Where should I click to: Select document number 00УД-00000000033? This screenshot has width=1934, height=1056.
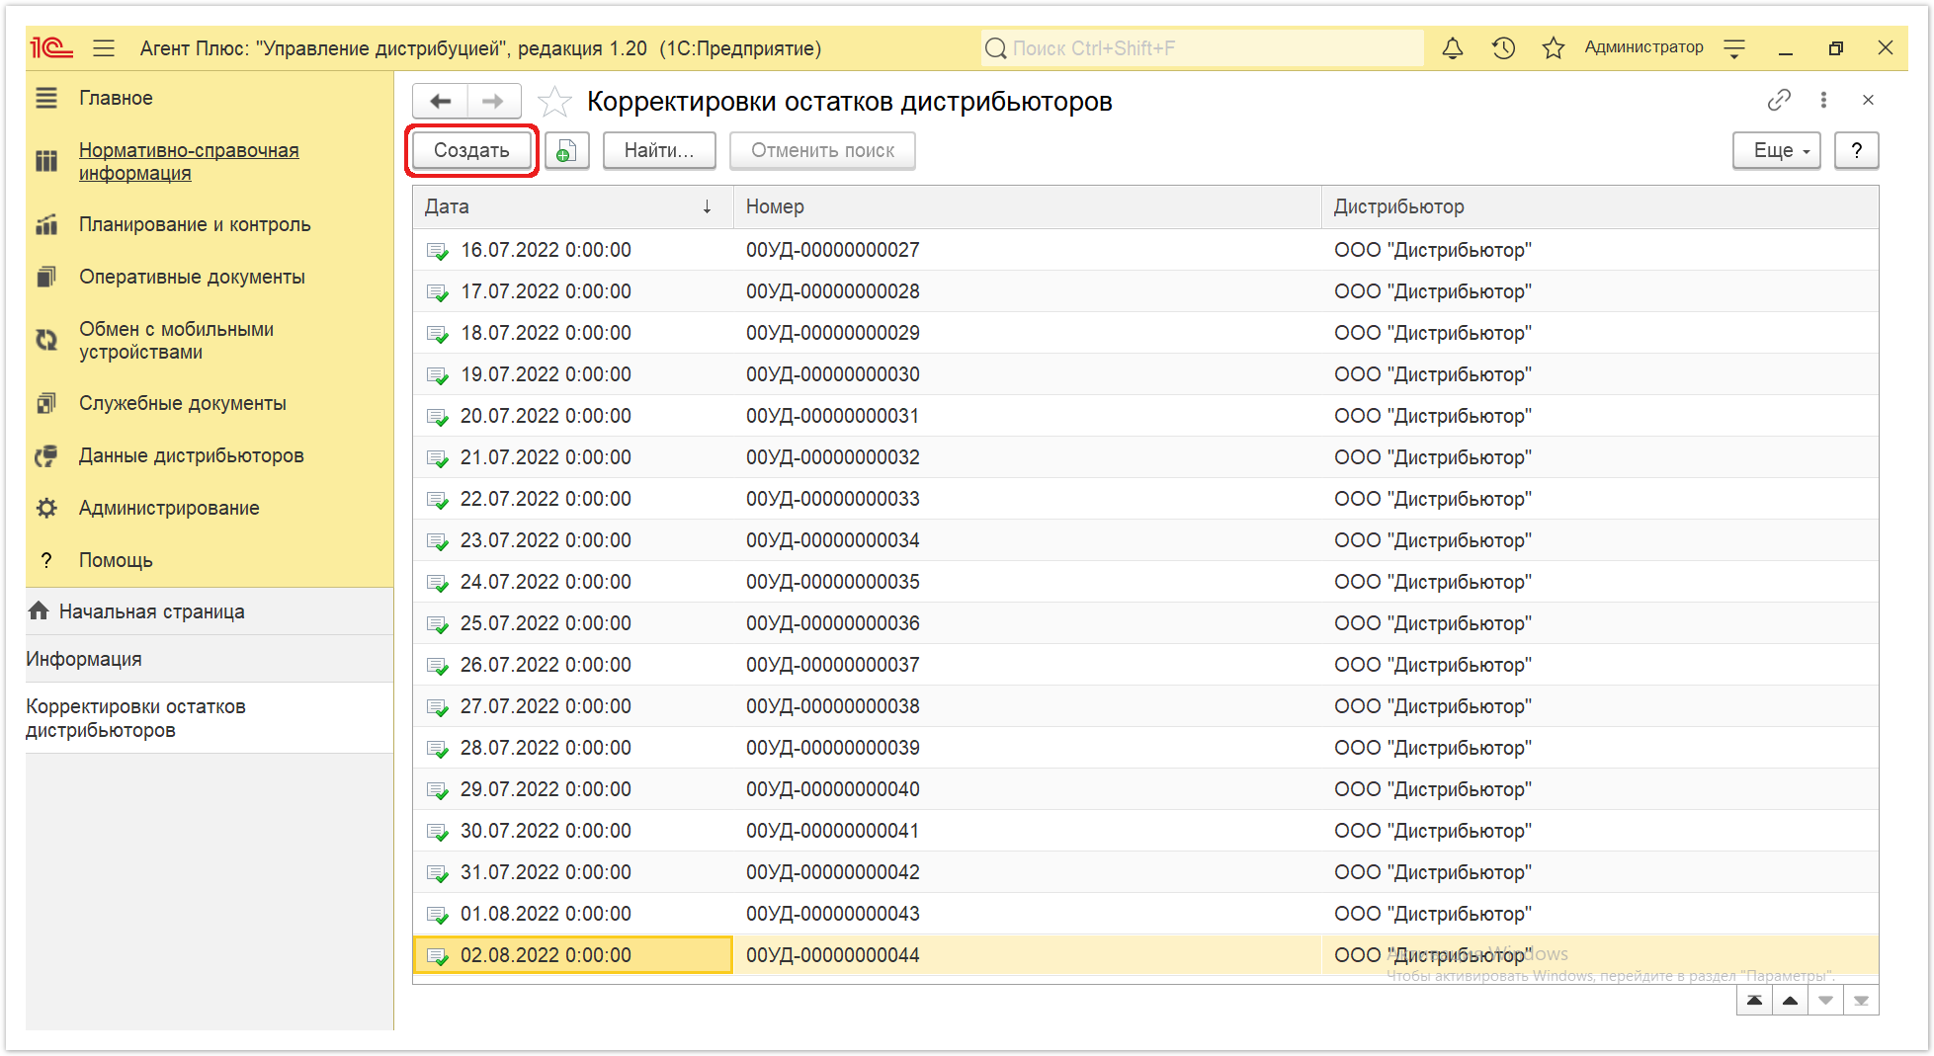click(x=833, y=499)
